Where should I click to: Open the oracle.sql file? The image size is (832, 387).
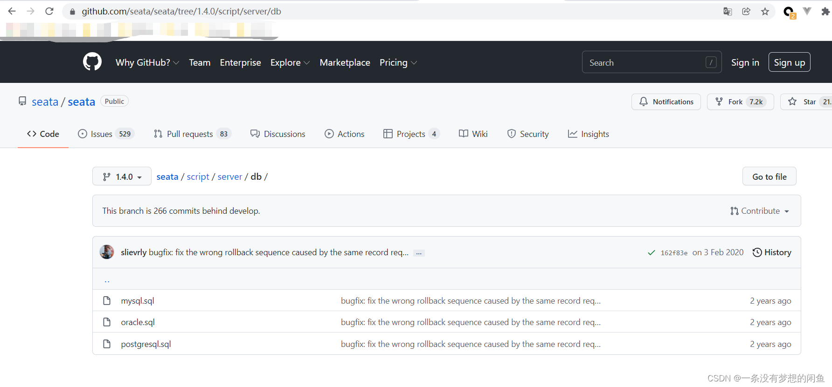pos(138,322)
